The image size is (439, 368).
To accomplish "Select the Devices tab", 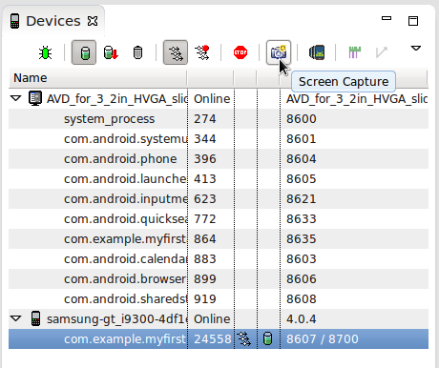I will pyautogui.click(x=53, y=21).
